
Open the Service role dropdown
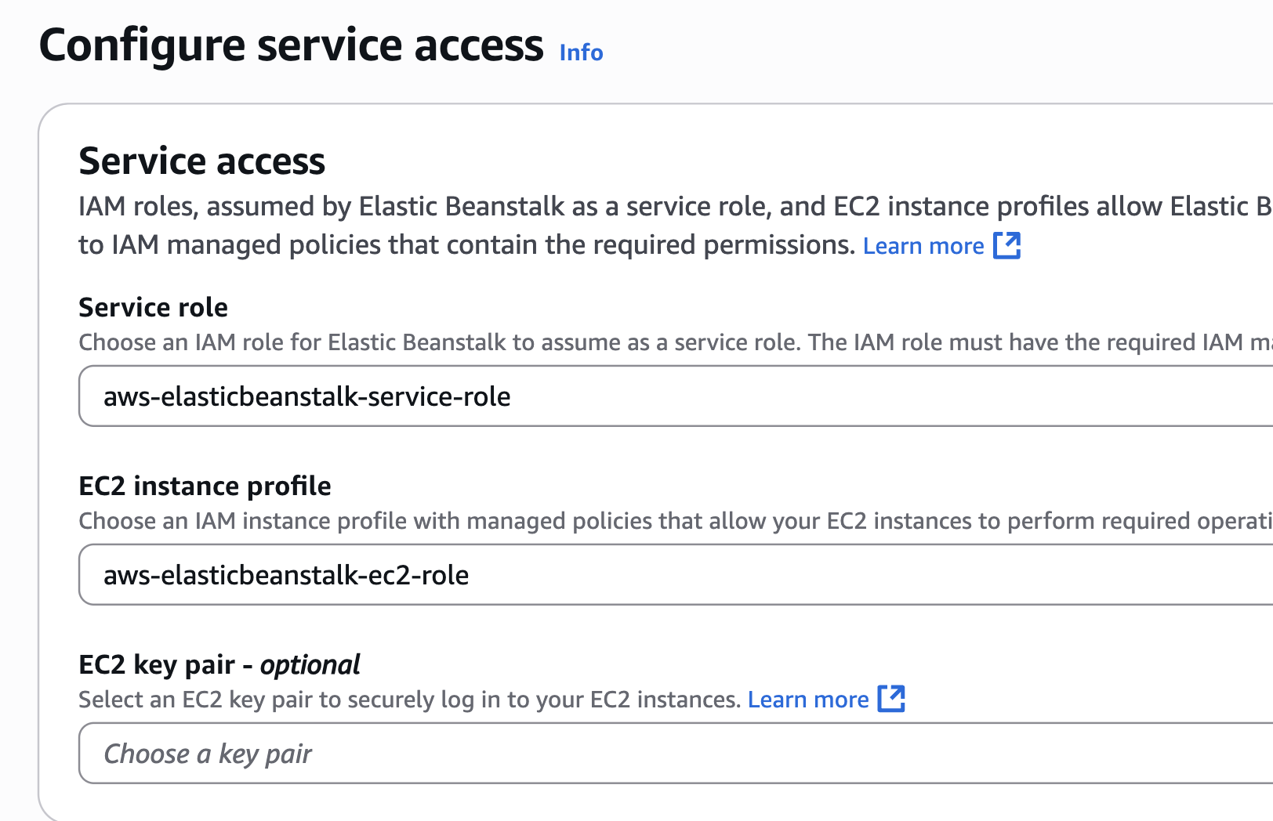(x=676, y=396)
